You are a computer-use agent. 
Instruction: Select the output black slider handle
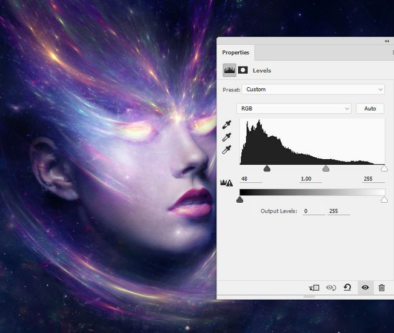click(239, 200)
